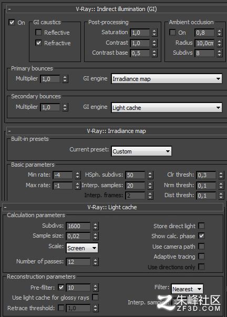Viewport: 227px width, 317px height.
Task: Adjust Light cache Subdivs spinner
Action: pos(96,226)
